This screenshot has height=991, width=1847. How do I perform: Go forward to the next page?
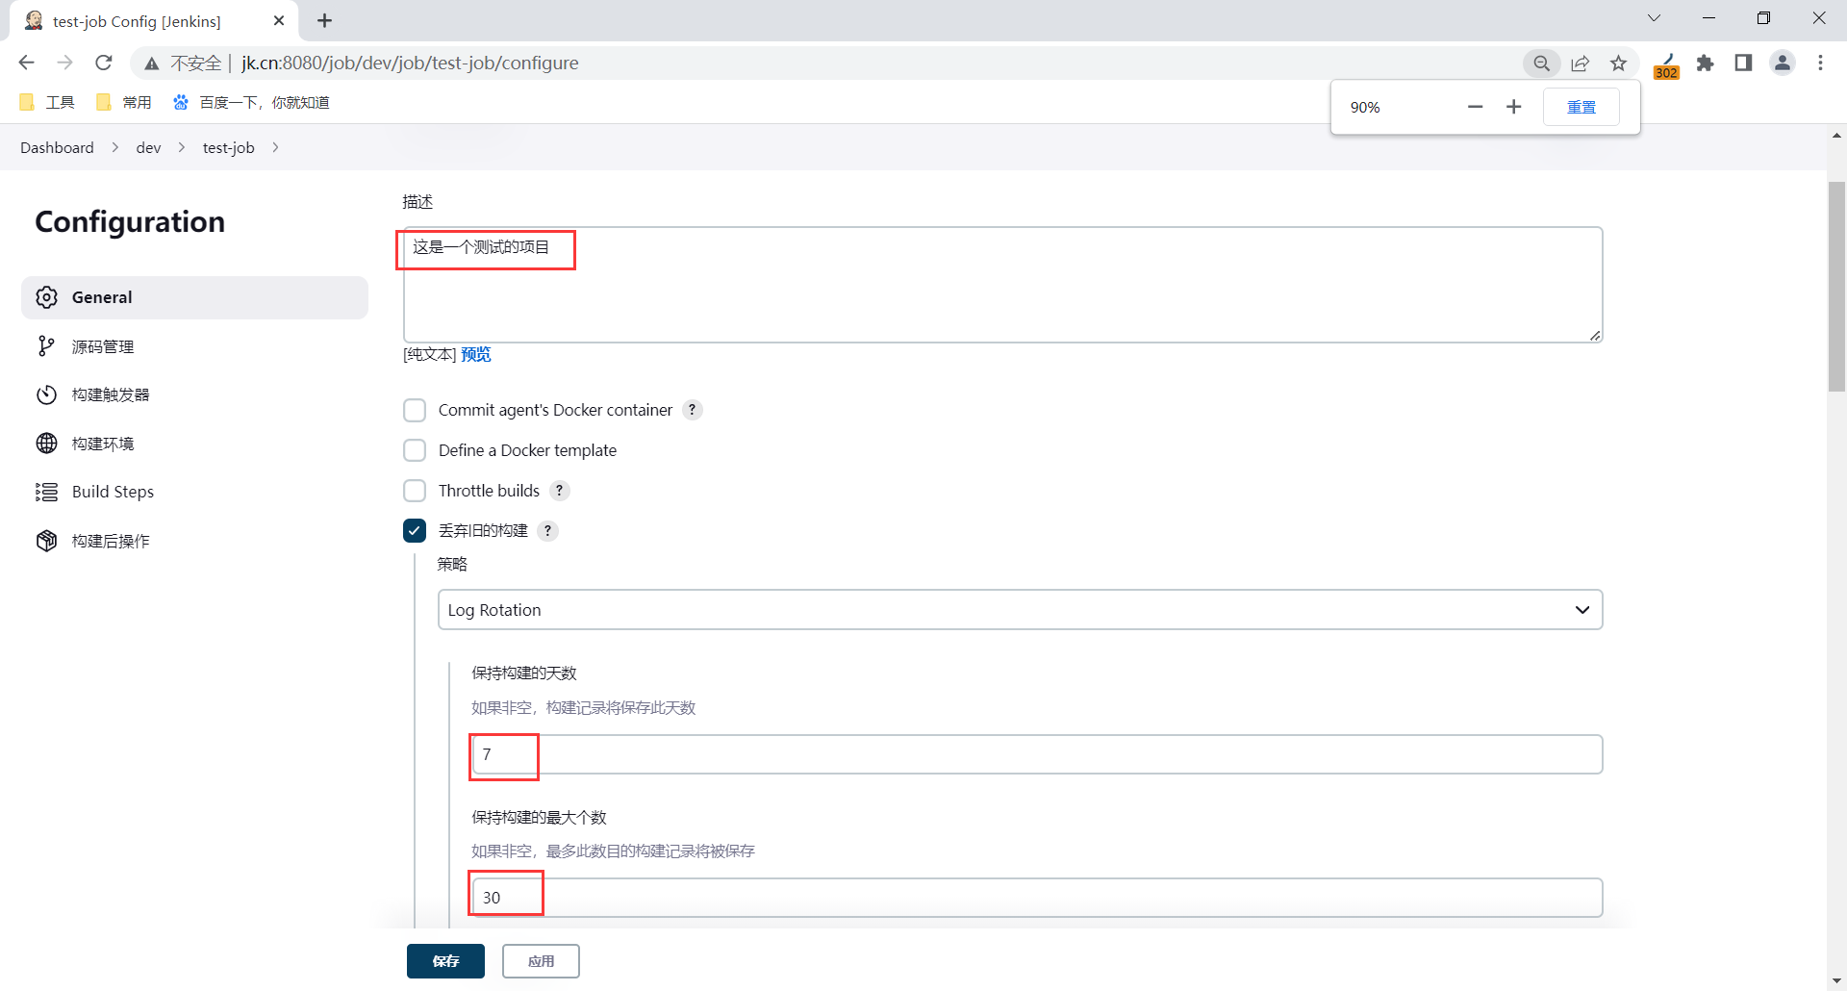point(64,64)
